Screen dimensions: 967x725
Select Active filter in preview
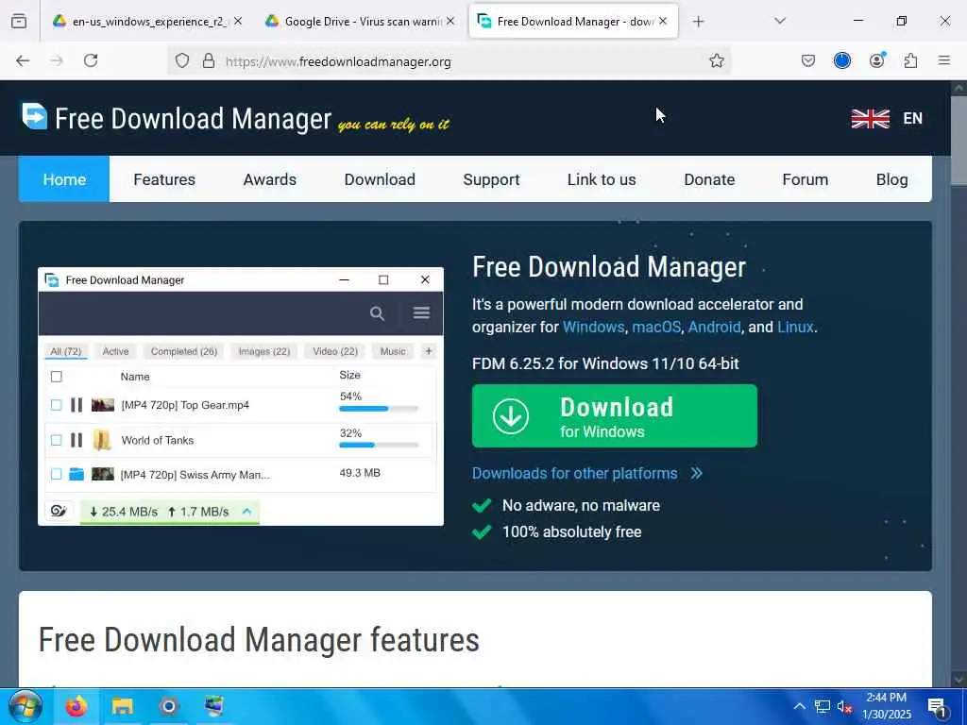(115, 351)
